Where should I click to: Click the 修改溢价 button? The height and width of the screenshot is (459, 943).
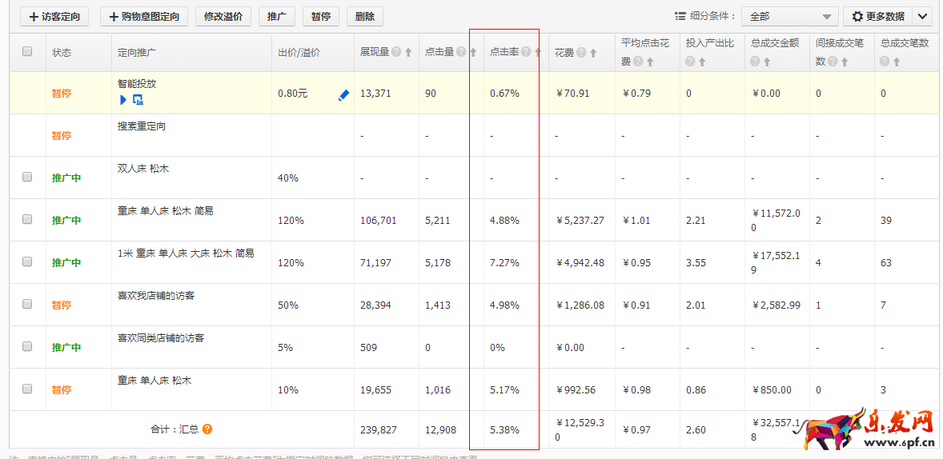click(223, 17)
